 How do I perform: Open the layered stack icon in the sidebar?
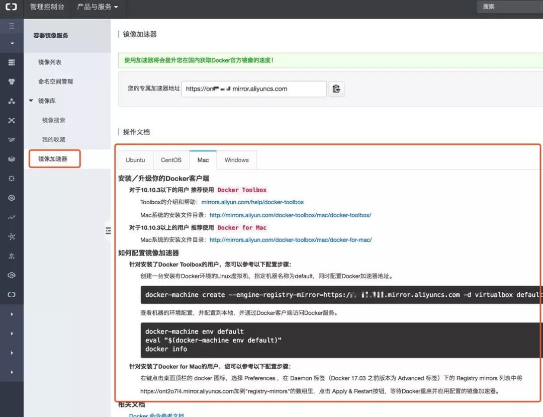[x=12, y=159]
